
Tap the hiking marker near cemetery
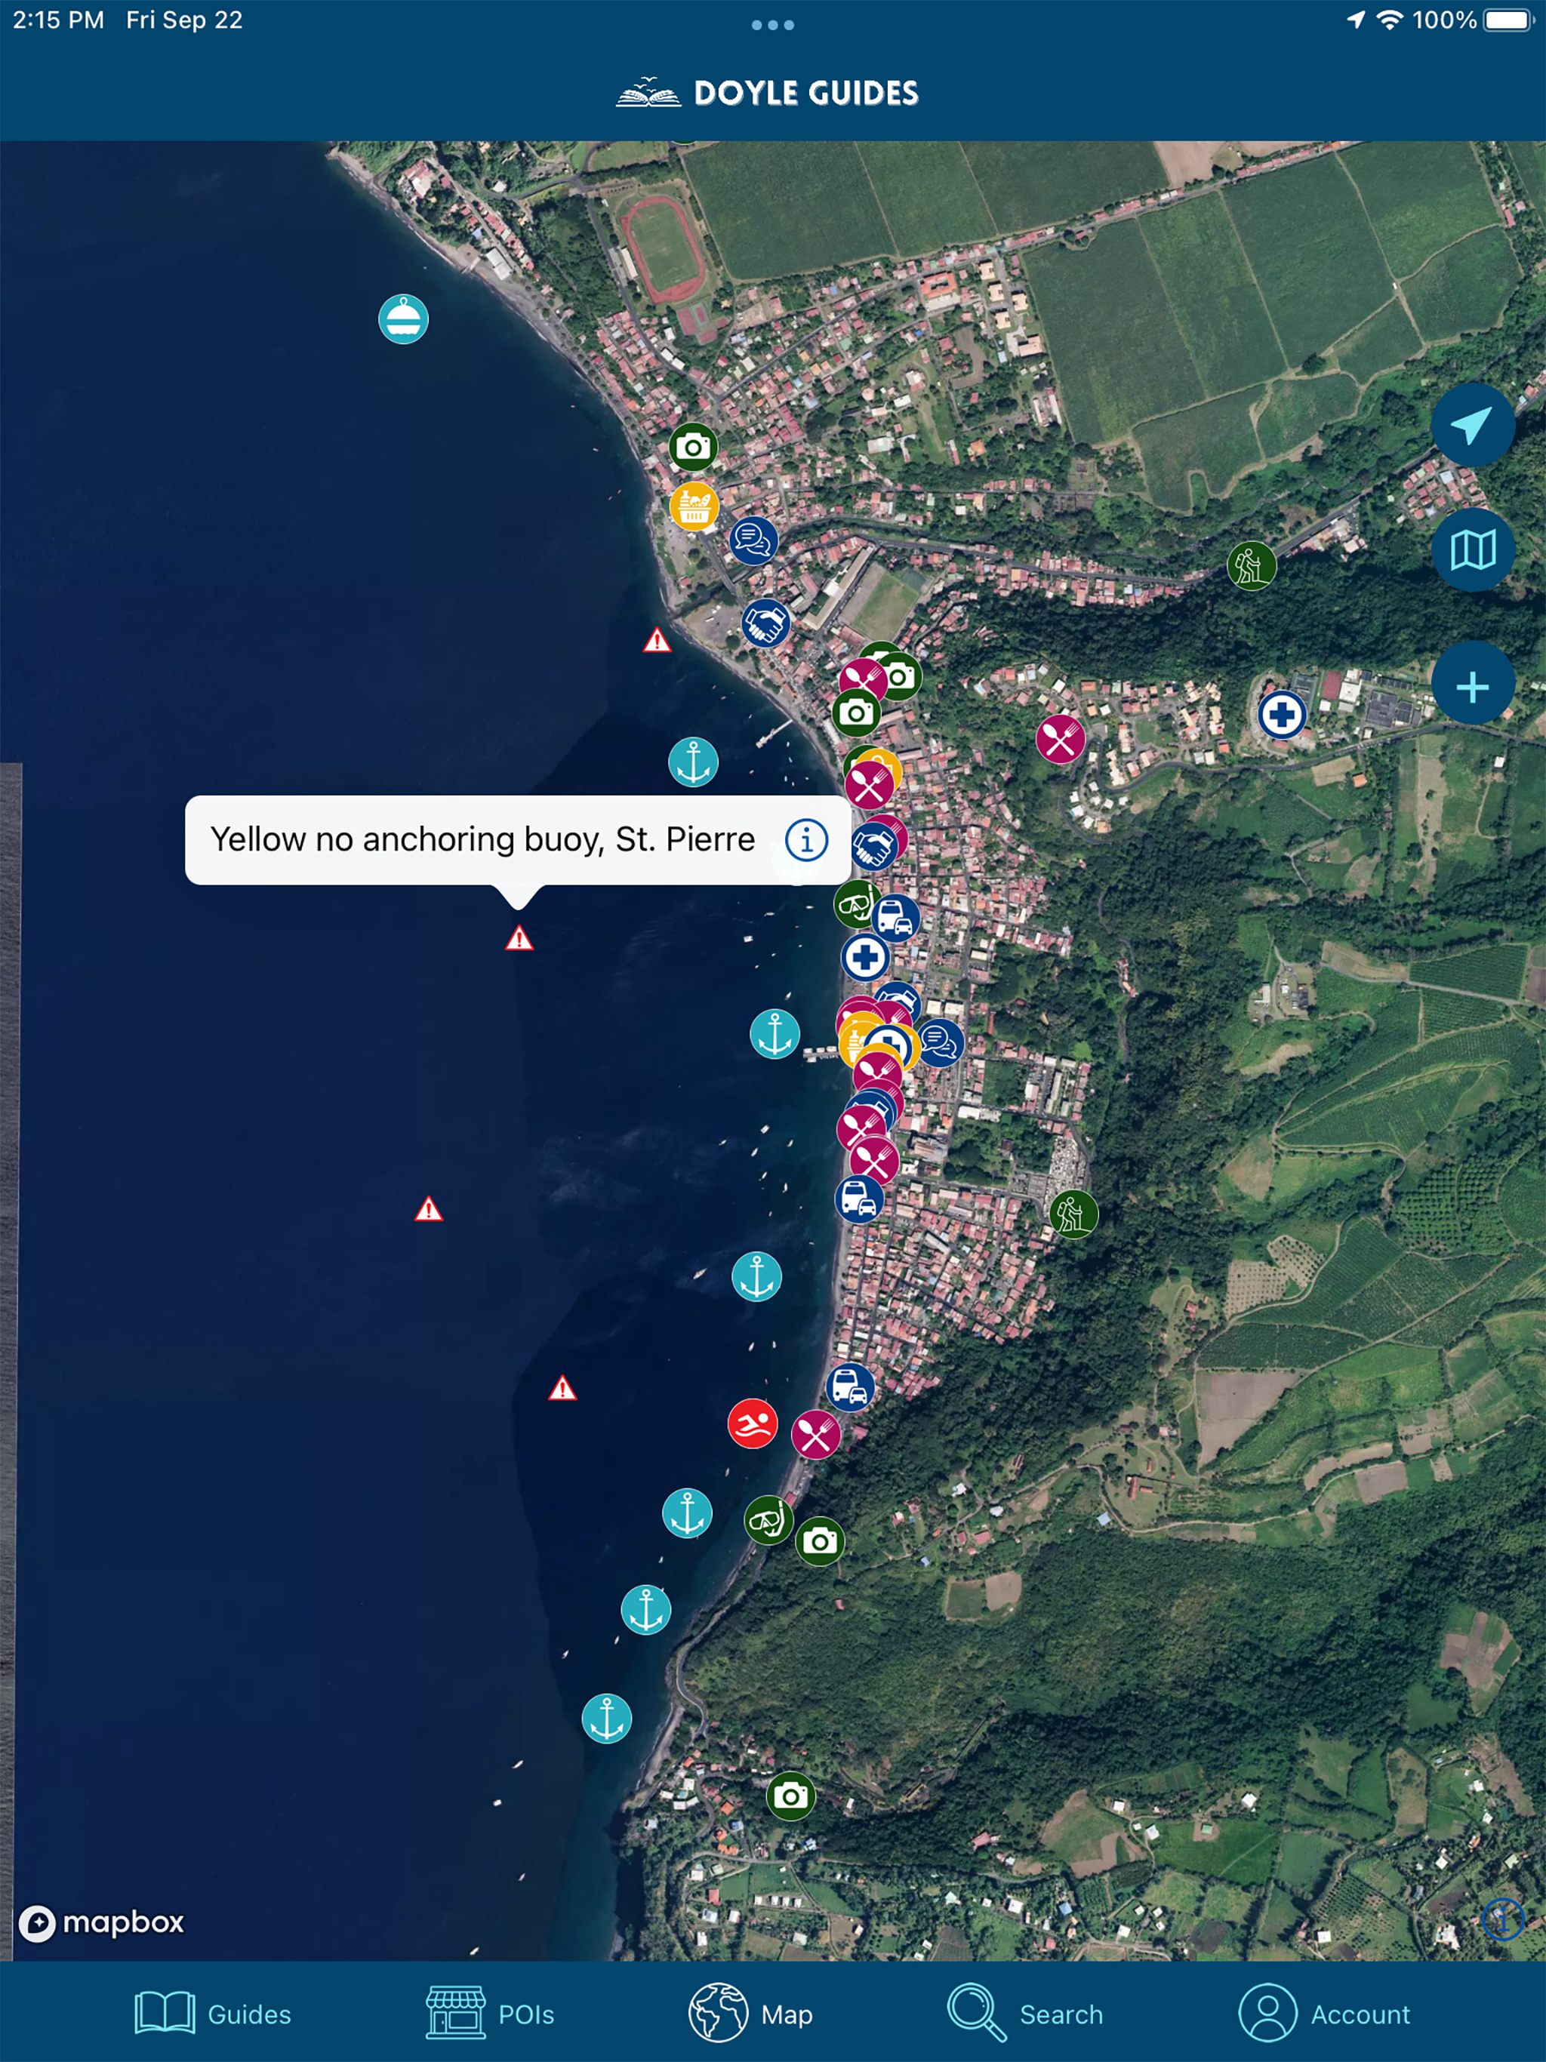click(1074, 1214)
